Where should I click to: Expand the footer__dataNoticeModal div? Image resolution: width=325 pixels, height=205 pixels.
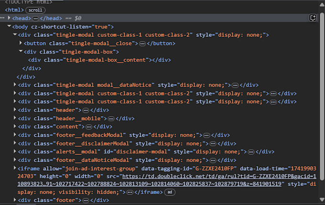pyautogui.click(x=15, y=160)
